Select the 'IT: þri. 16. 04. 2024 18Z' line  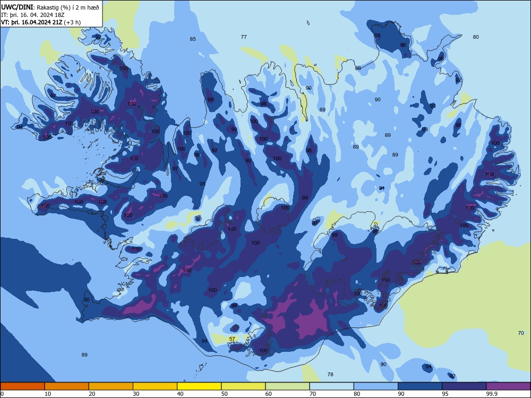pos(32,15)
